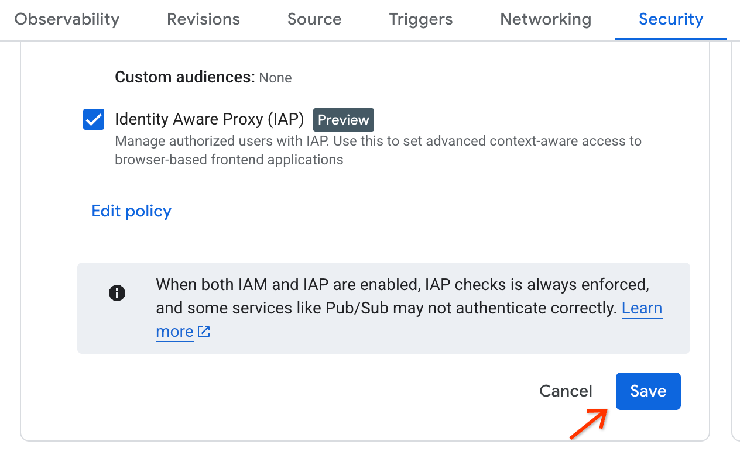The width and height of the screenshot is (740, 455).
Task: Click the Preview badge next to IAP
Action: tap(343, 119)
